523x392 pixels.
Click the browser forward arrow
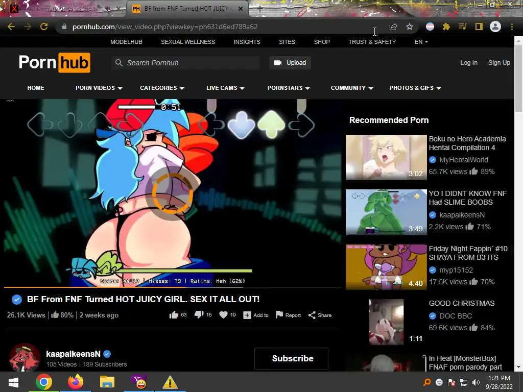[x=28, y=27]
